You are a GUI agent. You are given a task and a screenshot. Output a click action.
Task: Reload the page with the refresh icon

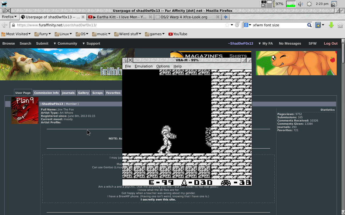click(x=237, y=25)
